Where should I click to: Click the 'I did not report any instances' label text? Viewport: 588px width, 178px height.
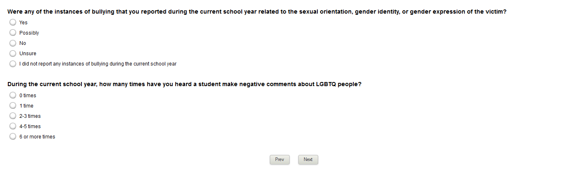pyautogui.click(x=98, y=64)
